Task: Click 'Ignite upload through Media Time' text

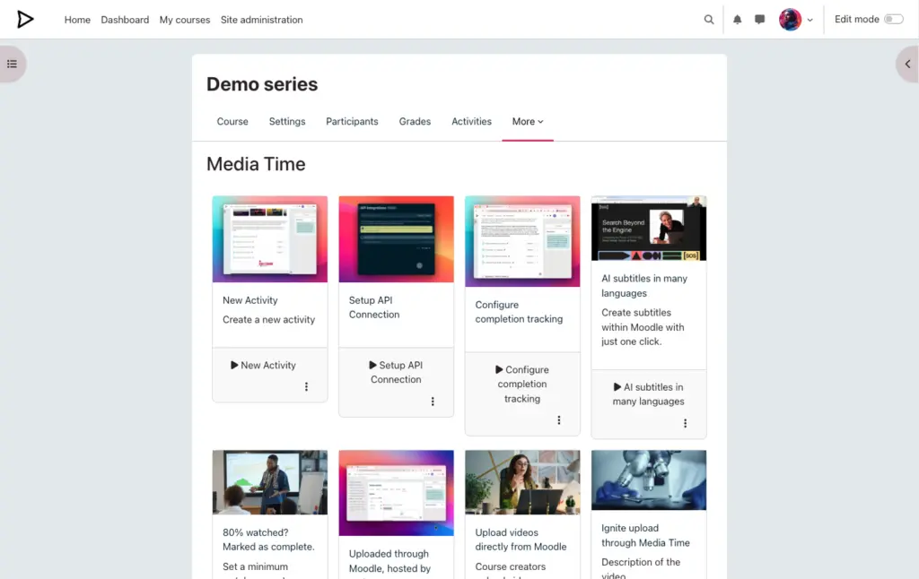Action: click(x=645, y=535)
